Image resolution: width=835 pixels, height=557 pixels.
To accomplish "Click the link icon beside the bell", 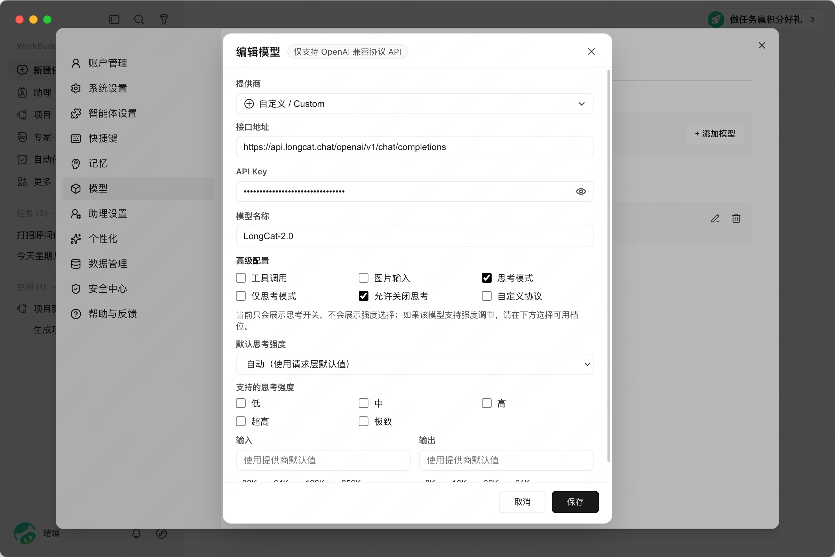I will [161, 533].
